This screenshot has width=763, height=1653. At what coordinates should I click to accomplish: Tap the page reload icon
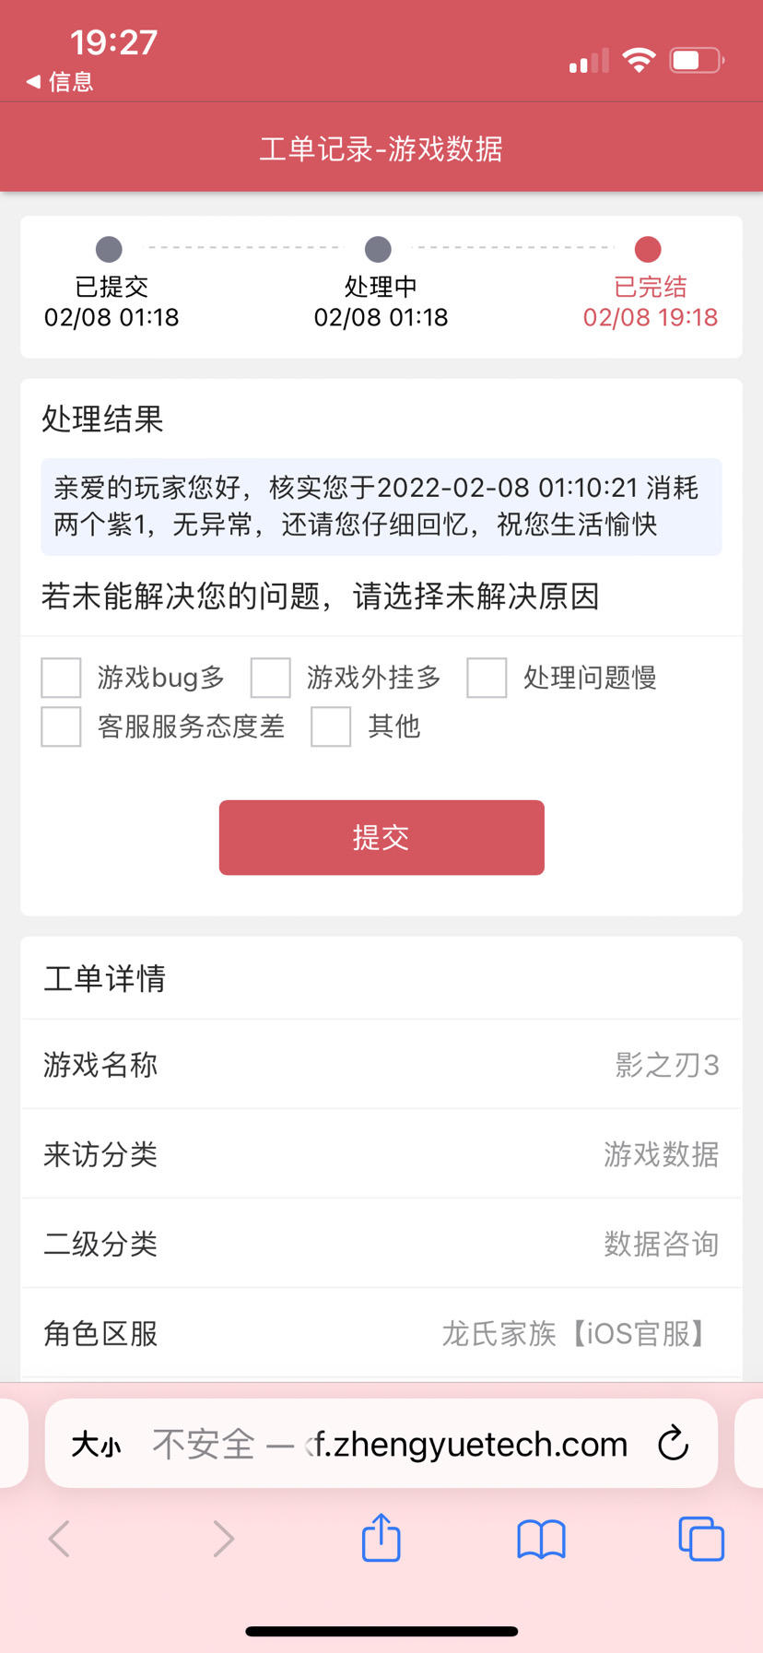(x=673, y=1443)
